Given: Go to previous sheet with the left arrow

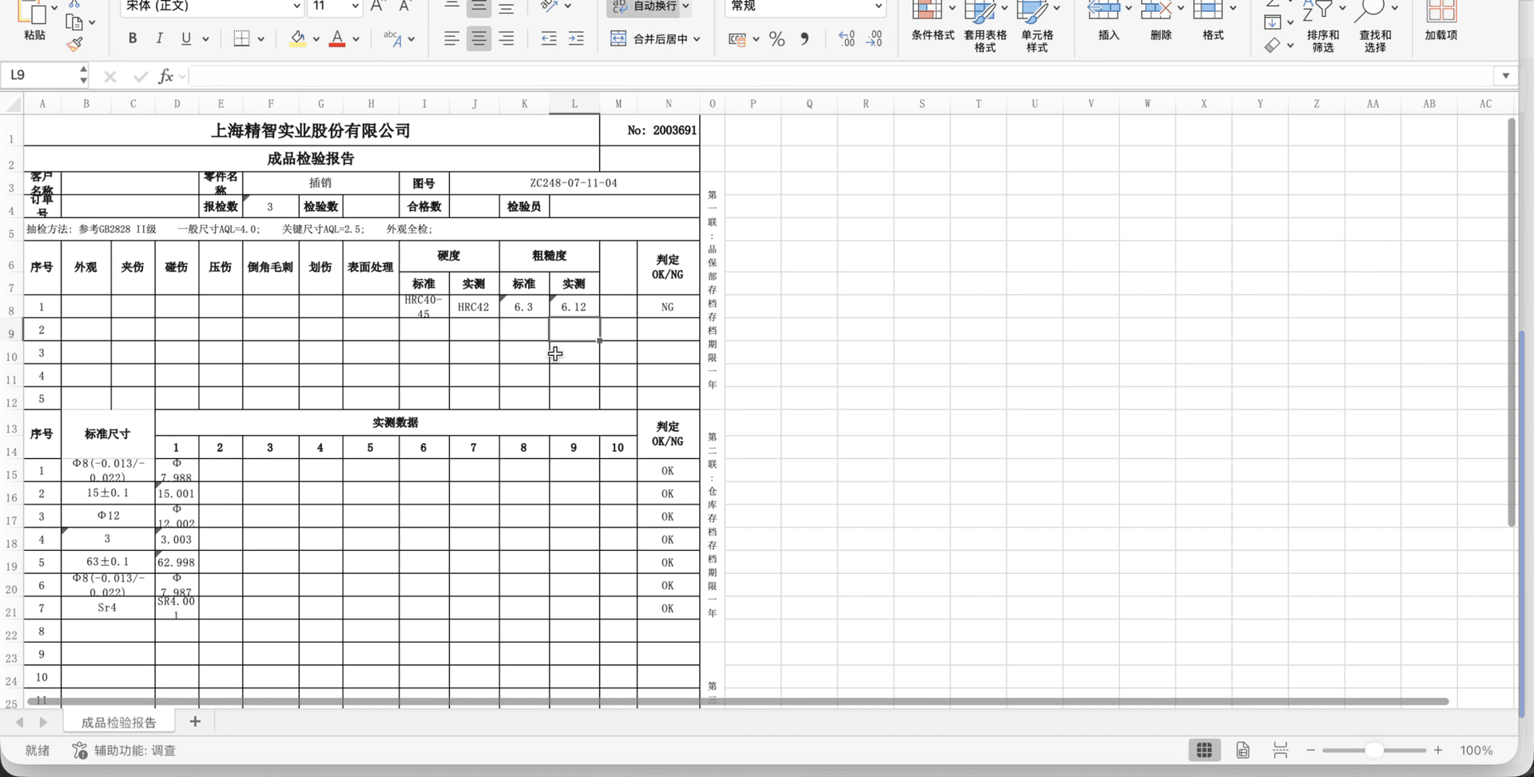Looking at the screenshot, I should pos(19,723).
